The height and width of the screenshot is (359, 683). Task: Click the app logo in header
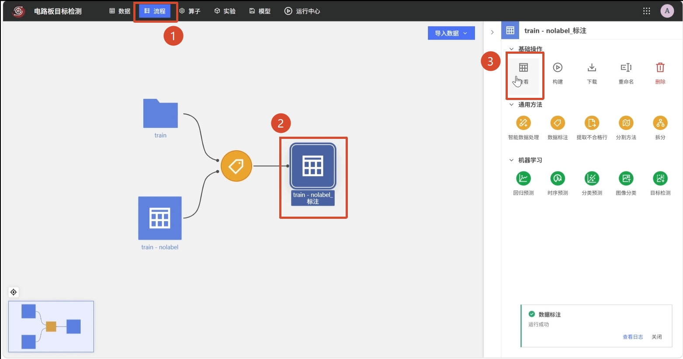click(18, 11)
